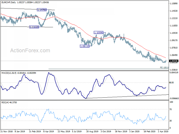This screenshot has height=134, width=179.
Task: Click the current price tag 1.05436
Action: click(174, 61)
